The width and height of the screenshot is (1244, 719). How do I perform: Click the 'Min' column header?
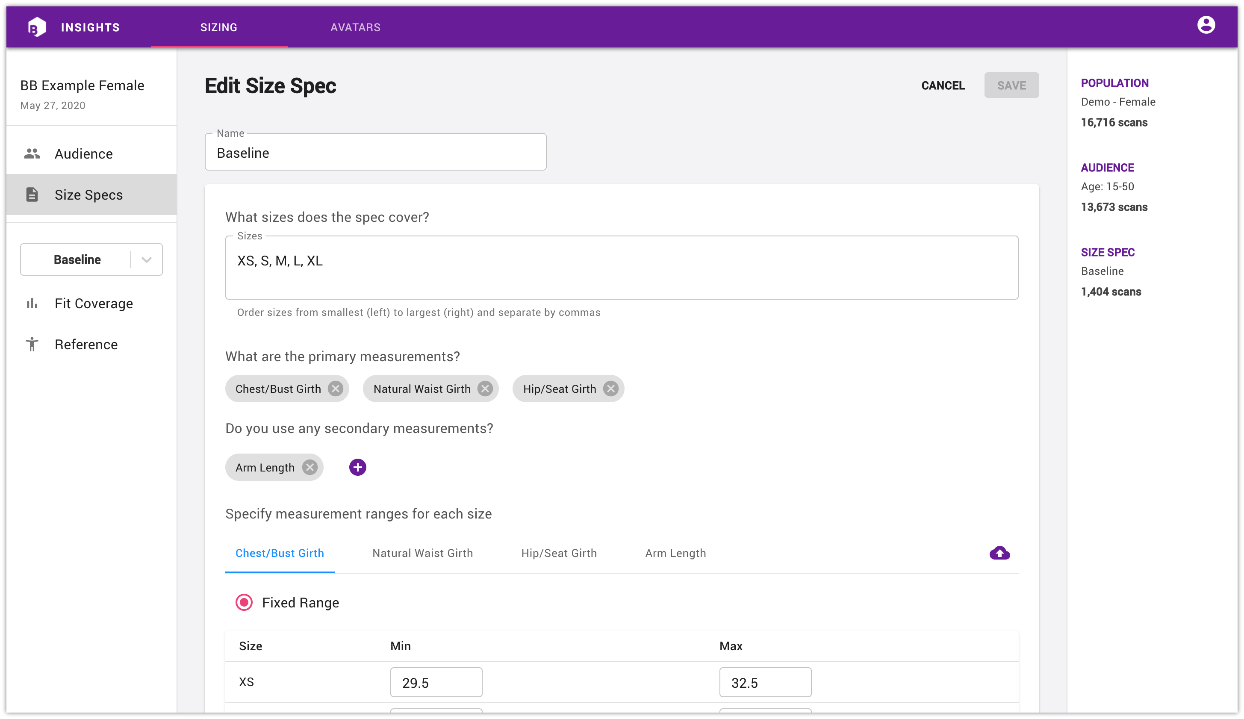click(x=401, y=646)
